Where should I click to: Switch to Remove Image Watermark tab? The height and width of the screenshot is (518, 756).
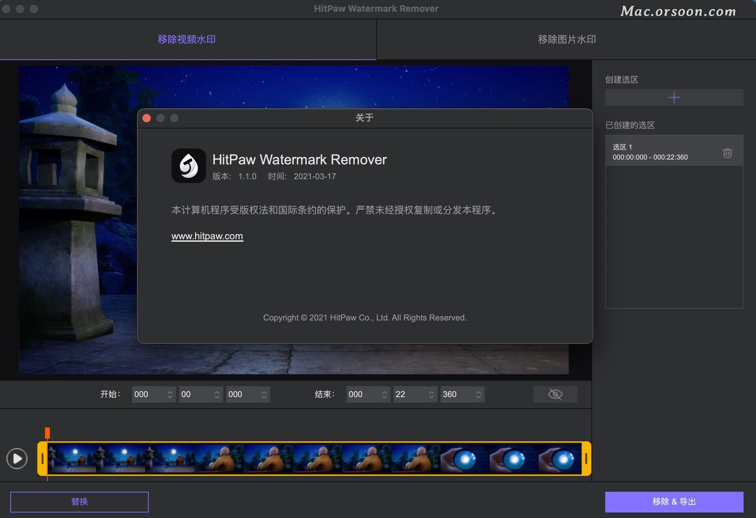pos(566,39)
